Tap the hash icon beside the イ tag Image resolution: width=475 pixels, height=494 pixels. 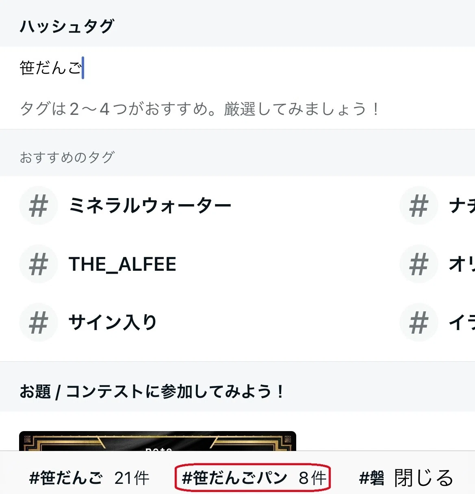click(419, 322)
